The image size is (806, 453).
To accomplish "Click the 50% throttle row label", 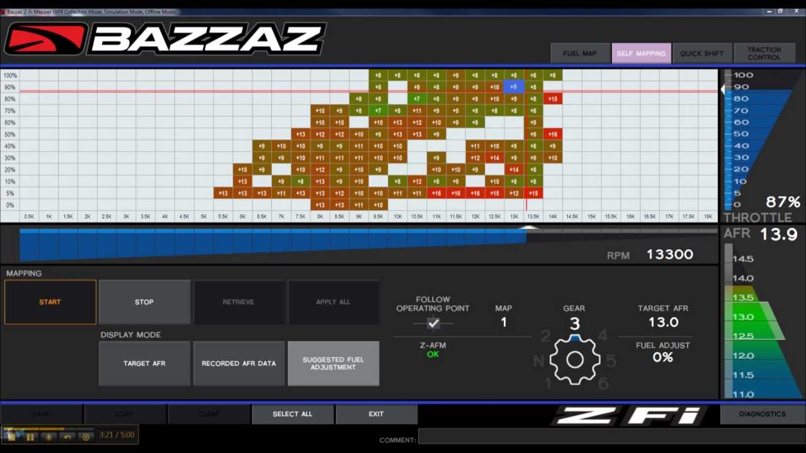I will [9, 134].
